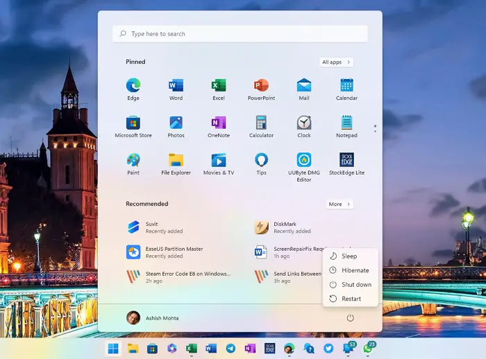Open Word on the taskbar

coord(211,349)
